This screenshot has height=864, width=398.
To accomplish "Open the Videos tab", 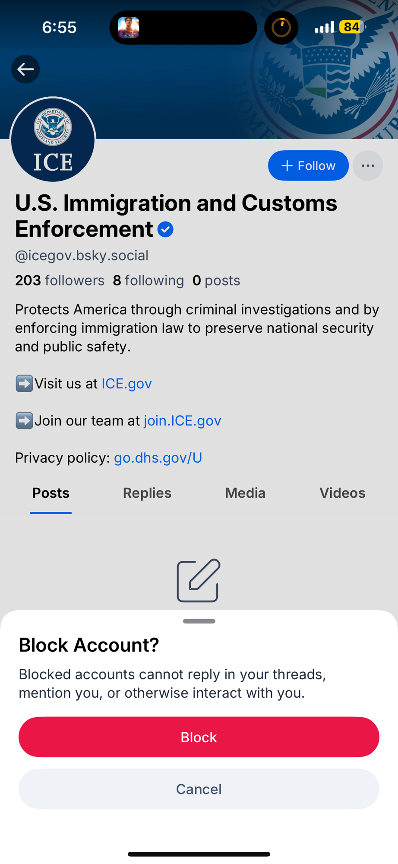I will [x=342, y=493].
